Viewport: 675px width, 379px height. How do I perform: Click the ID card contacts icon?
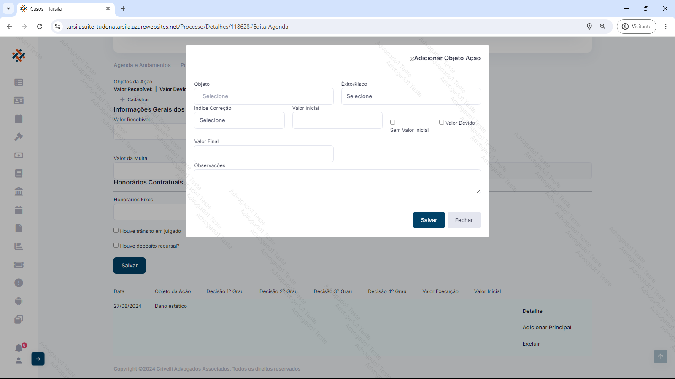pos(19,101)
